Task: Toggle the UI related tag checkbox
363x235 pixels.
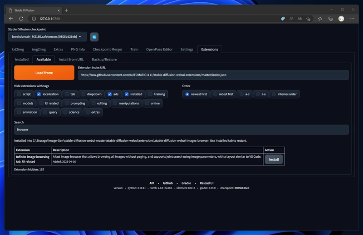Action: click(x=41, y=103)
